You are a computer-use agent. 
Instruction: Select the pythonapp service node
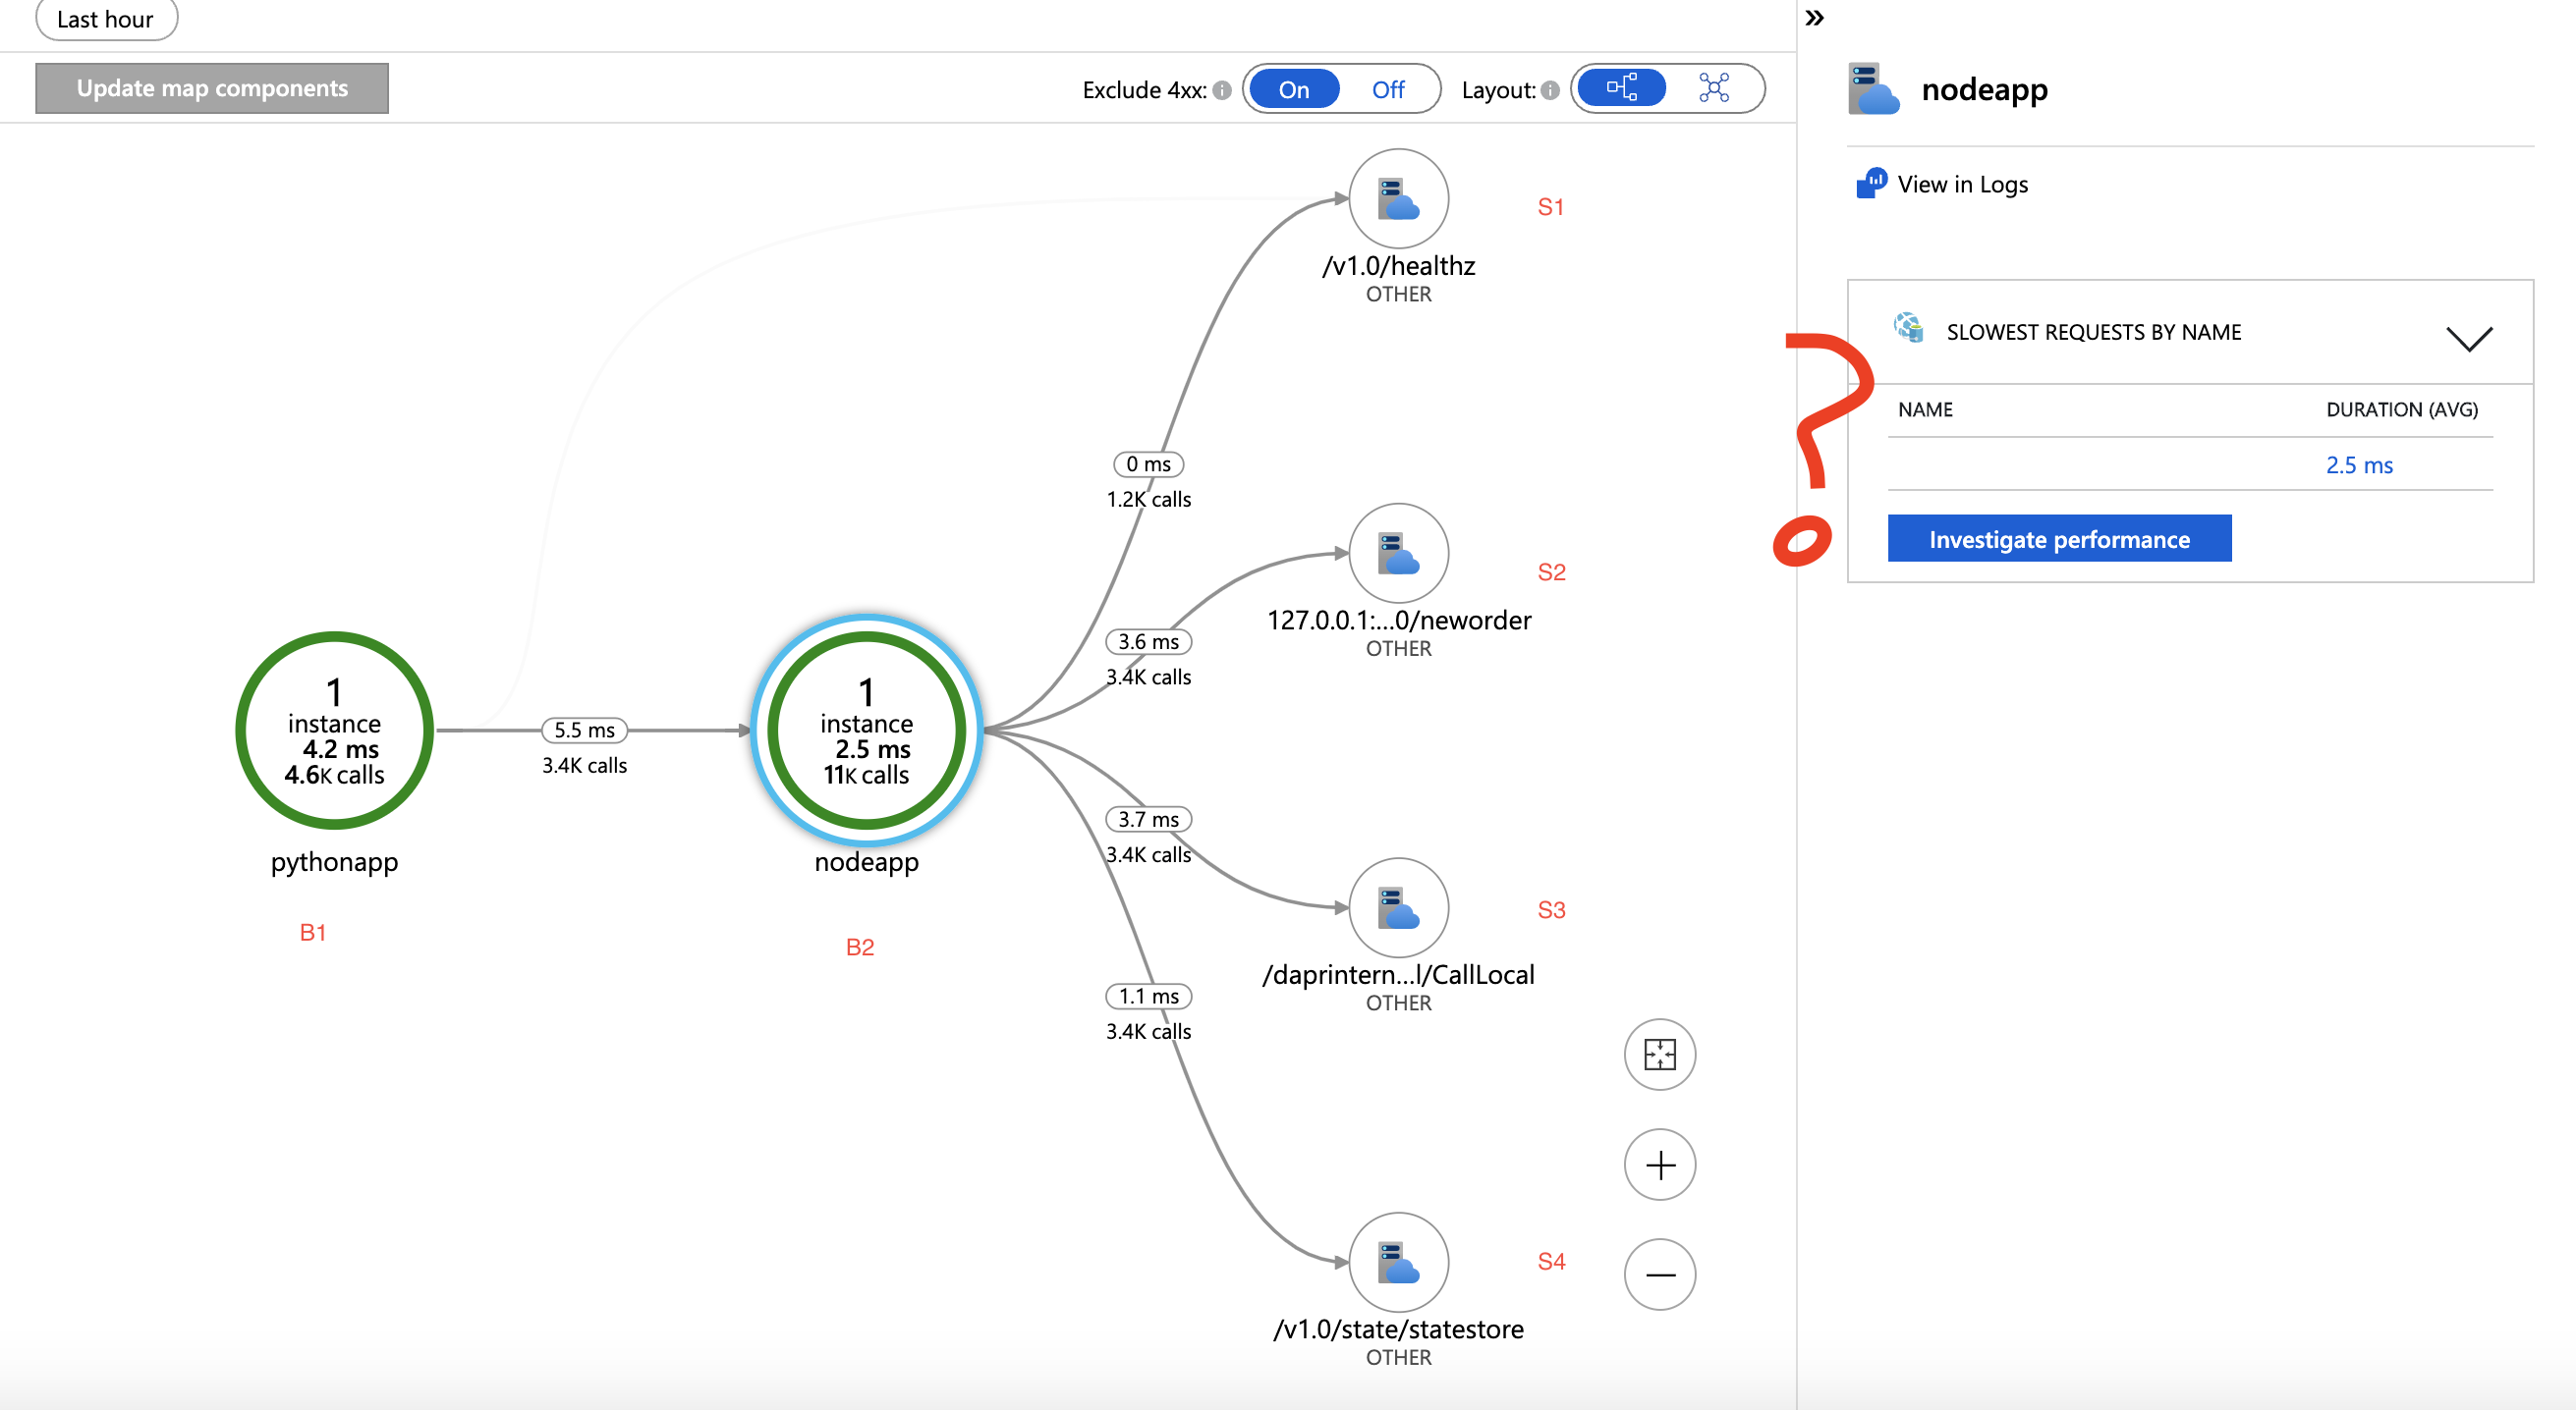click(334, 732)
